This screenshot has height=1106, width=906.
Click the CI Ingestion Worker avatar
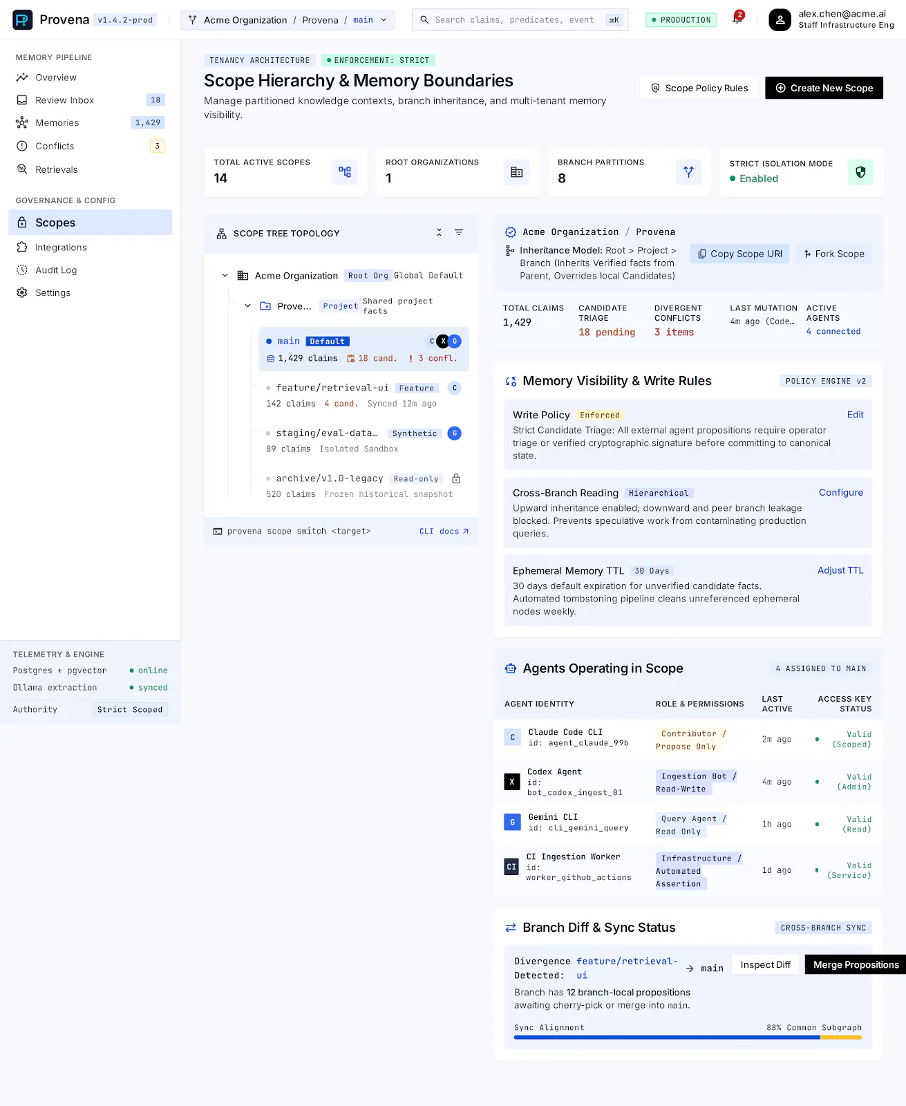[511, 867]
